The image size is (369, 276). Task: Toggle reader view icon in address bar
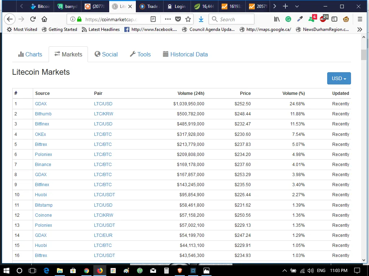coord(153,19)
